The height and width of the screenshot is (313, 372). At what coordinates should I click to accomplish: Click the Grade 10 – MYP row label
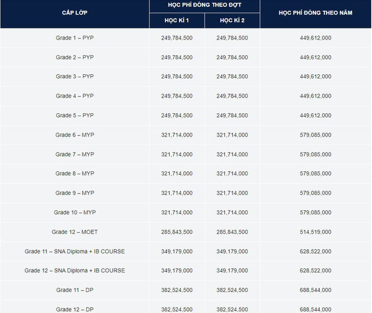(x=74, y=213)
